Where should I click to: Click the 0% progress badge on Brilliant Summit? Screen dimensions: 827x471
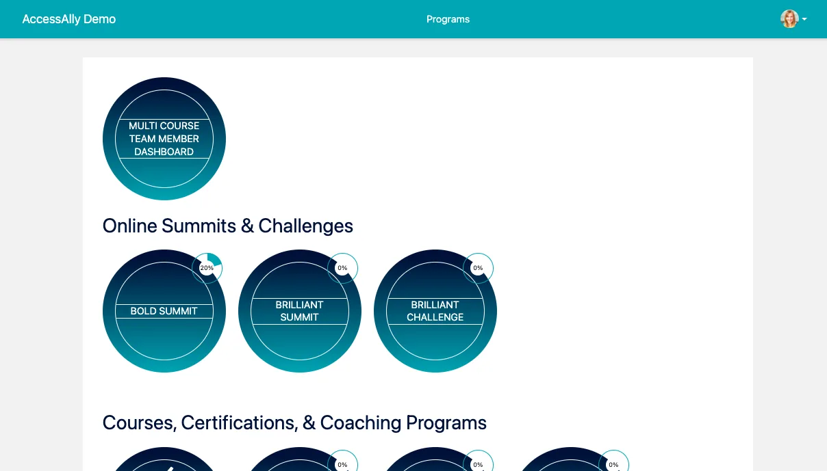click(342, 268)
